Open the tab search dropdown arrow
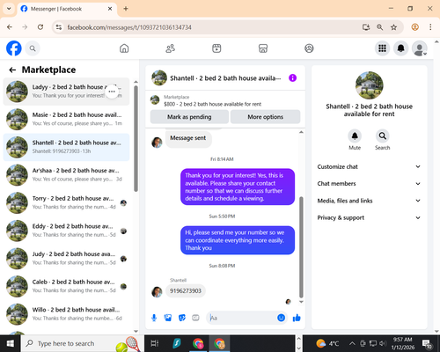The height and width of the screenshot is (352, 440). (9, 9)
